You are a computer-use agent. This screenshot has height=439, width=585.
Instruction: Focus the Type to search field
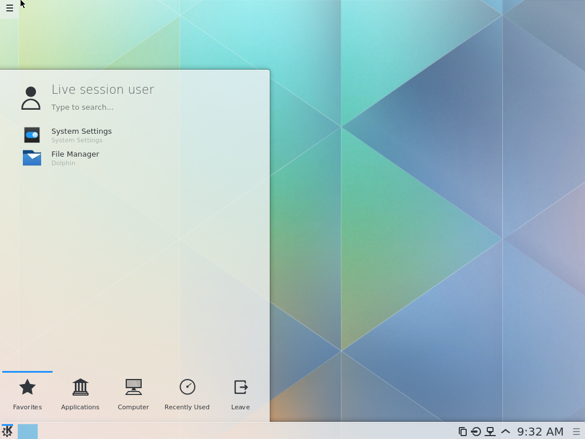[82, 107]
